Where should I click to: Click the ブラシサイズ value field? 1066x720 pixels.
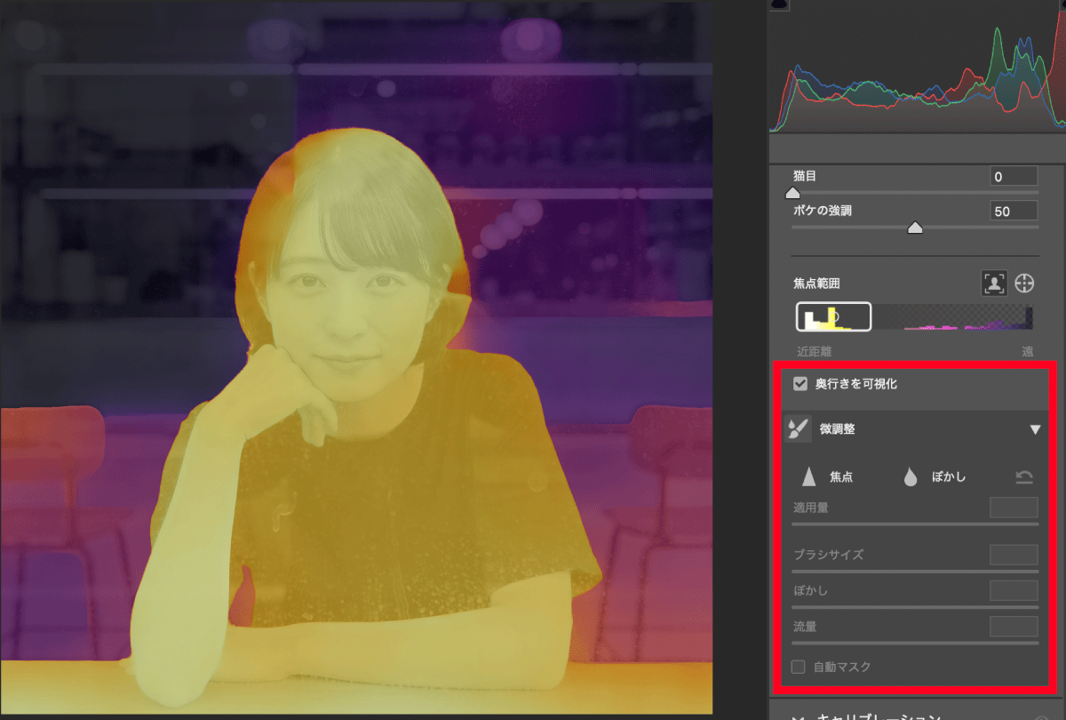1014,555
